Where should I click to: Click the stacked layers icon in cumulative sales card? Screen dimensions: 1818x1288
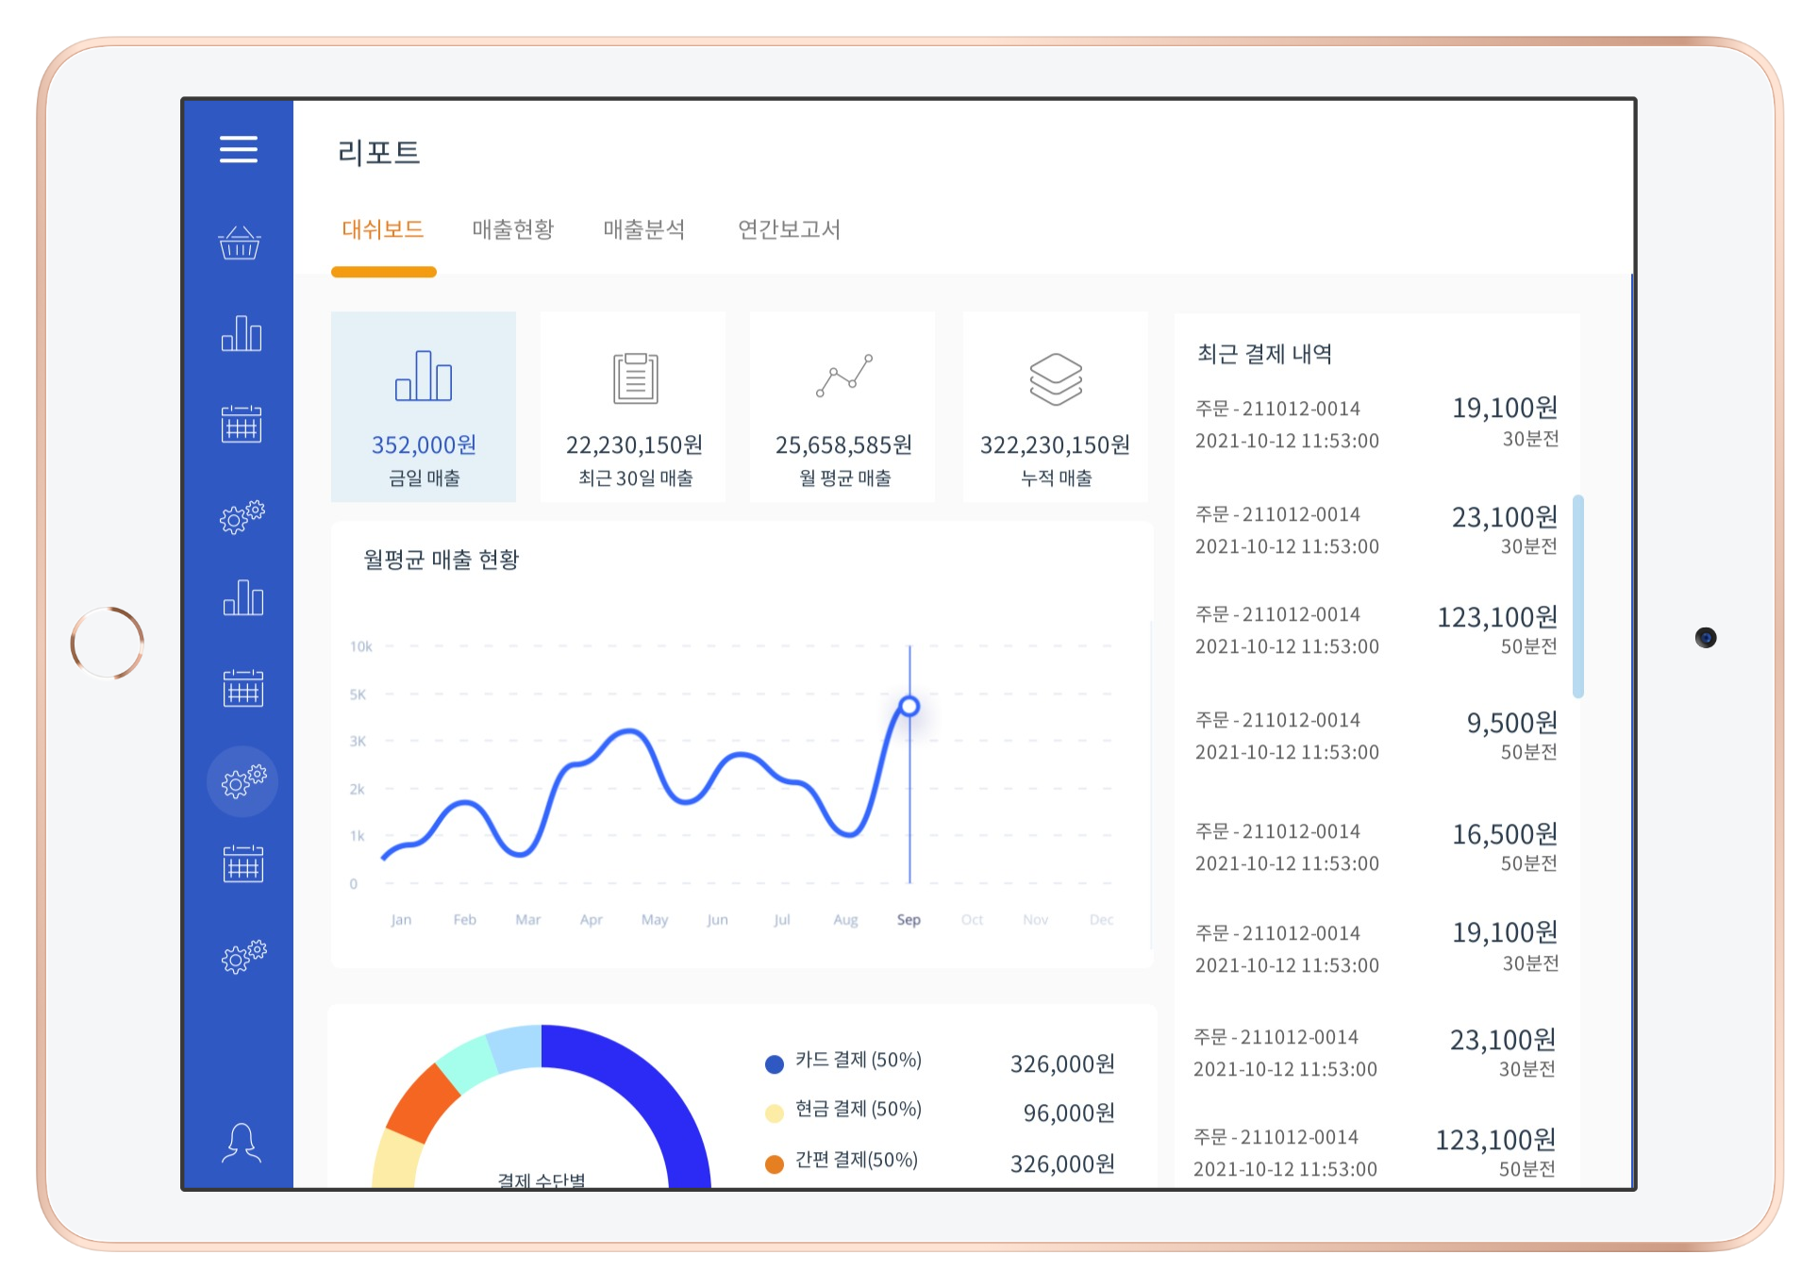(x=1056, y=378)
